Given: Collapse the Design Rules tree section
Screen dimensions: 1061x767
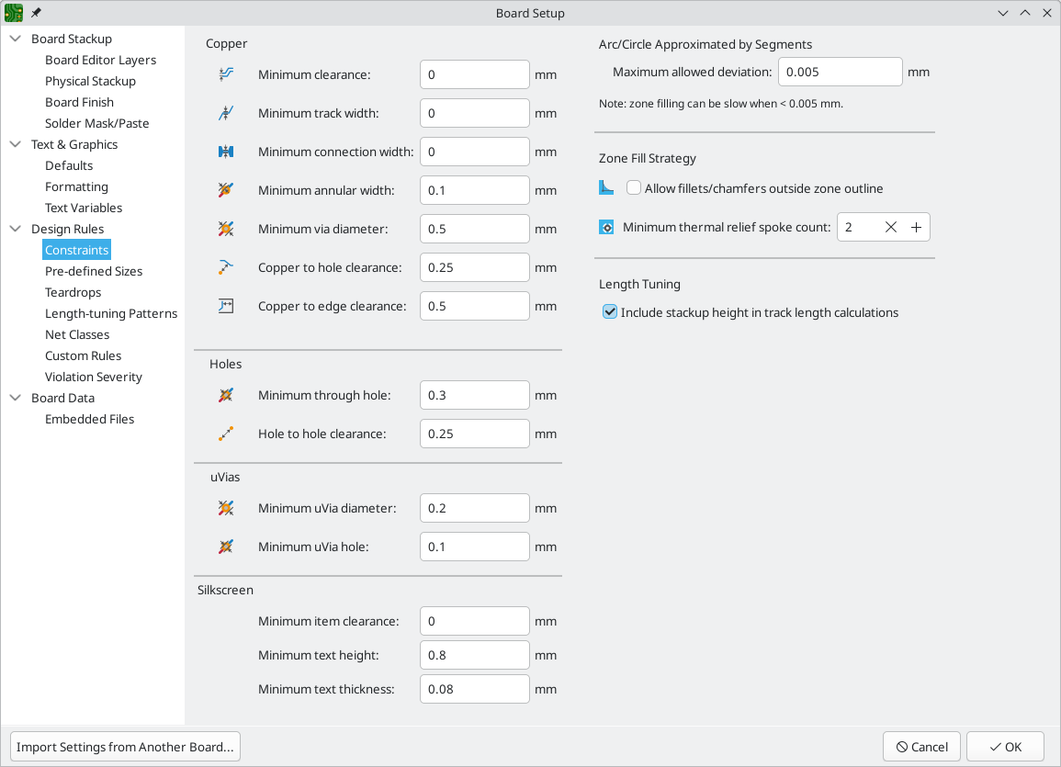Looking at the screenshot, I should click(16, 229).
